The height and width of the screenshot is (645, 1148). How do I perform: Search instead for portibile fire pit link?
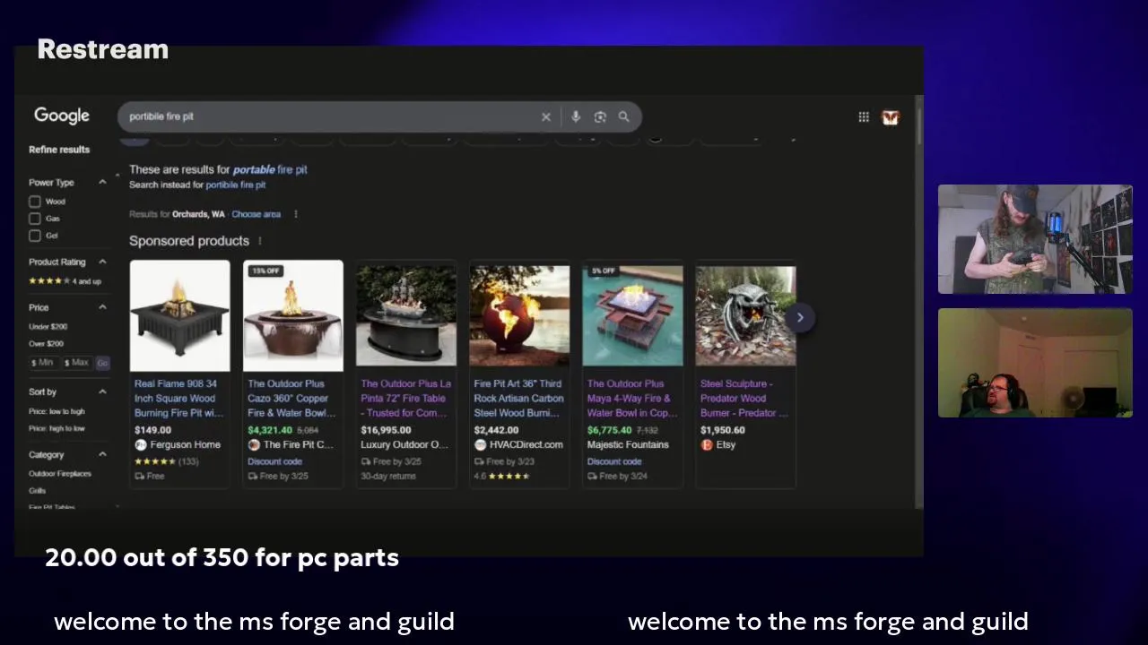point(236,185)
